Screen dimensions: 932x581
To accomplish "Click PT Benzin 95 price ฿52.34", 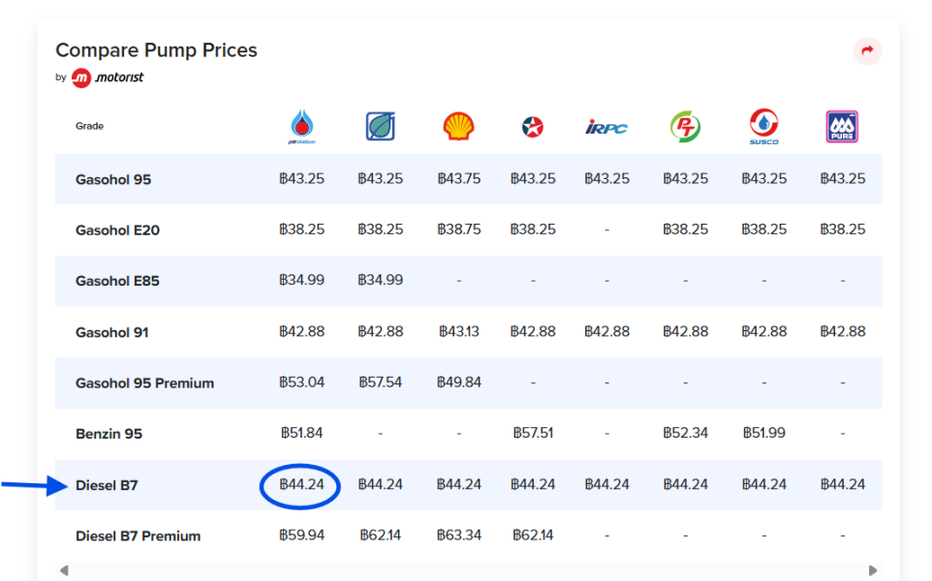I will point(685,433).
